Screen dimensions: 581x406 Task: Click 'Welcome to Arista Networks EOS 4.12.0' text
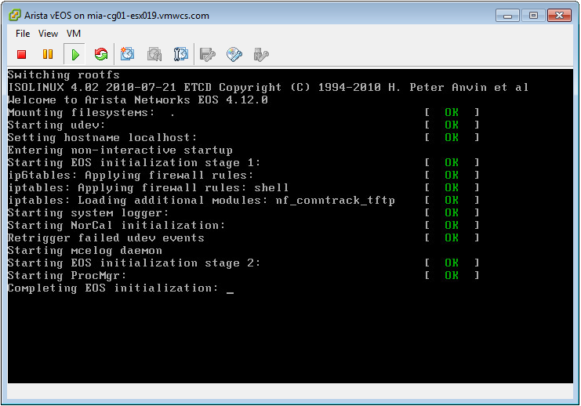tap(138, 100)
